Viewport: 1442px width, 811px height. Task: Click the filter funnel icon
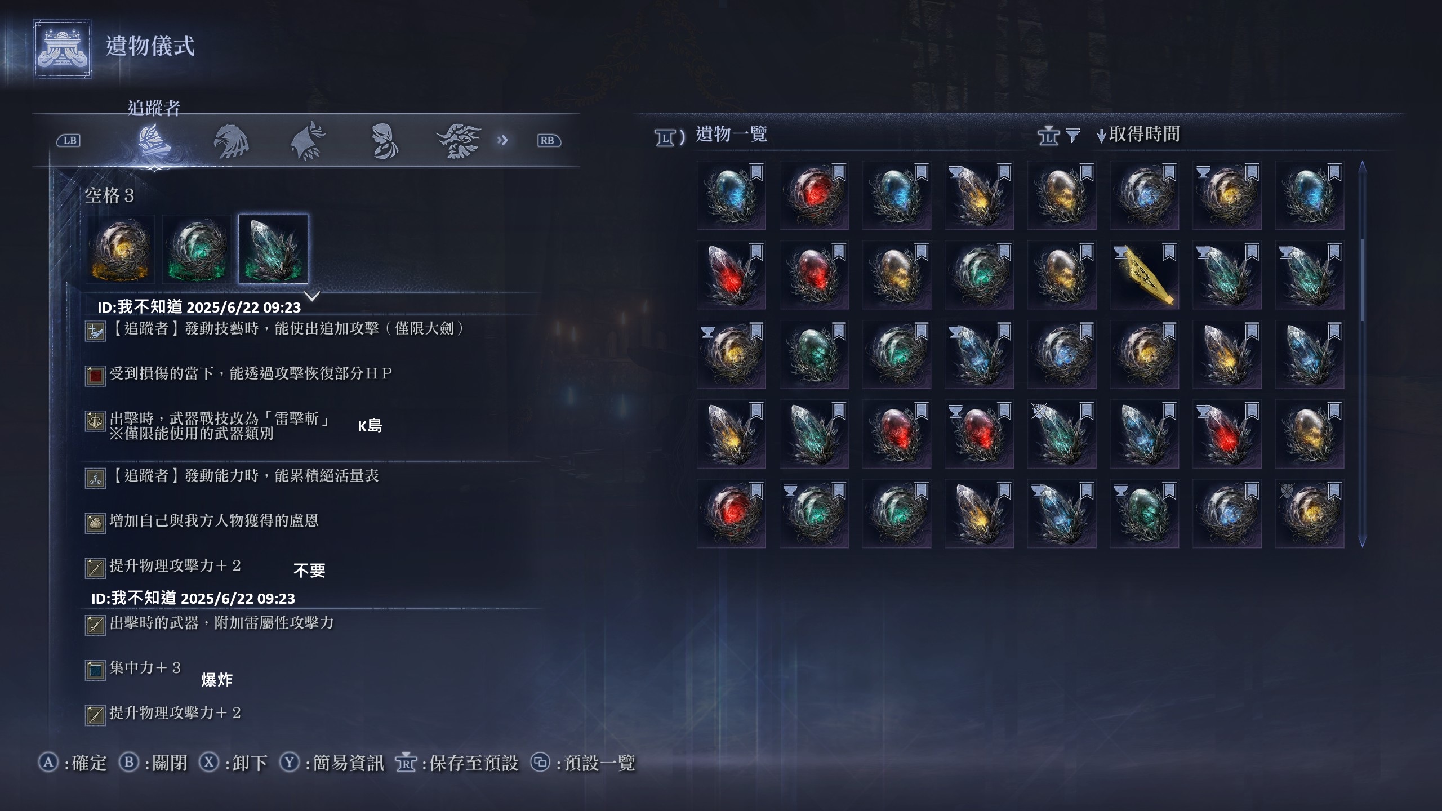(1073, 135)
